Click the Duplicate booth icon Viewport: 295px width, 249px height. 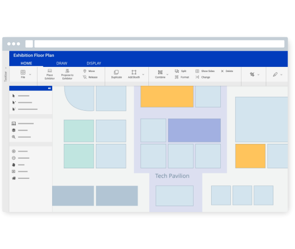click(117, 72)
